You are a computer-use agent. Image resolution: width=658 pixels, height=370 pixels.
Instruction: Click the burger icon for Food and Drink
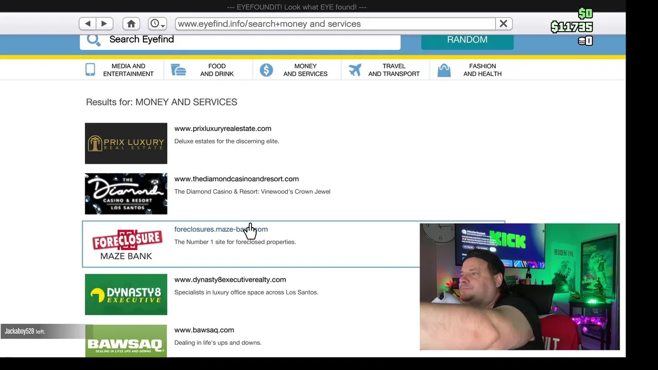[x=178, y=70]
